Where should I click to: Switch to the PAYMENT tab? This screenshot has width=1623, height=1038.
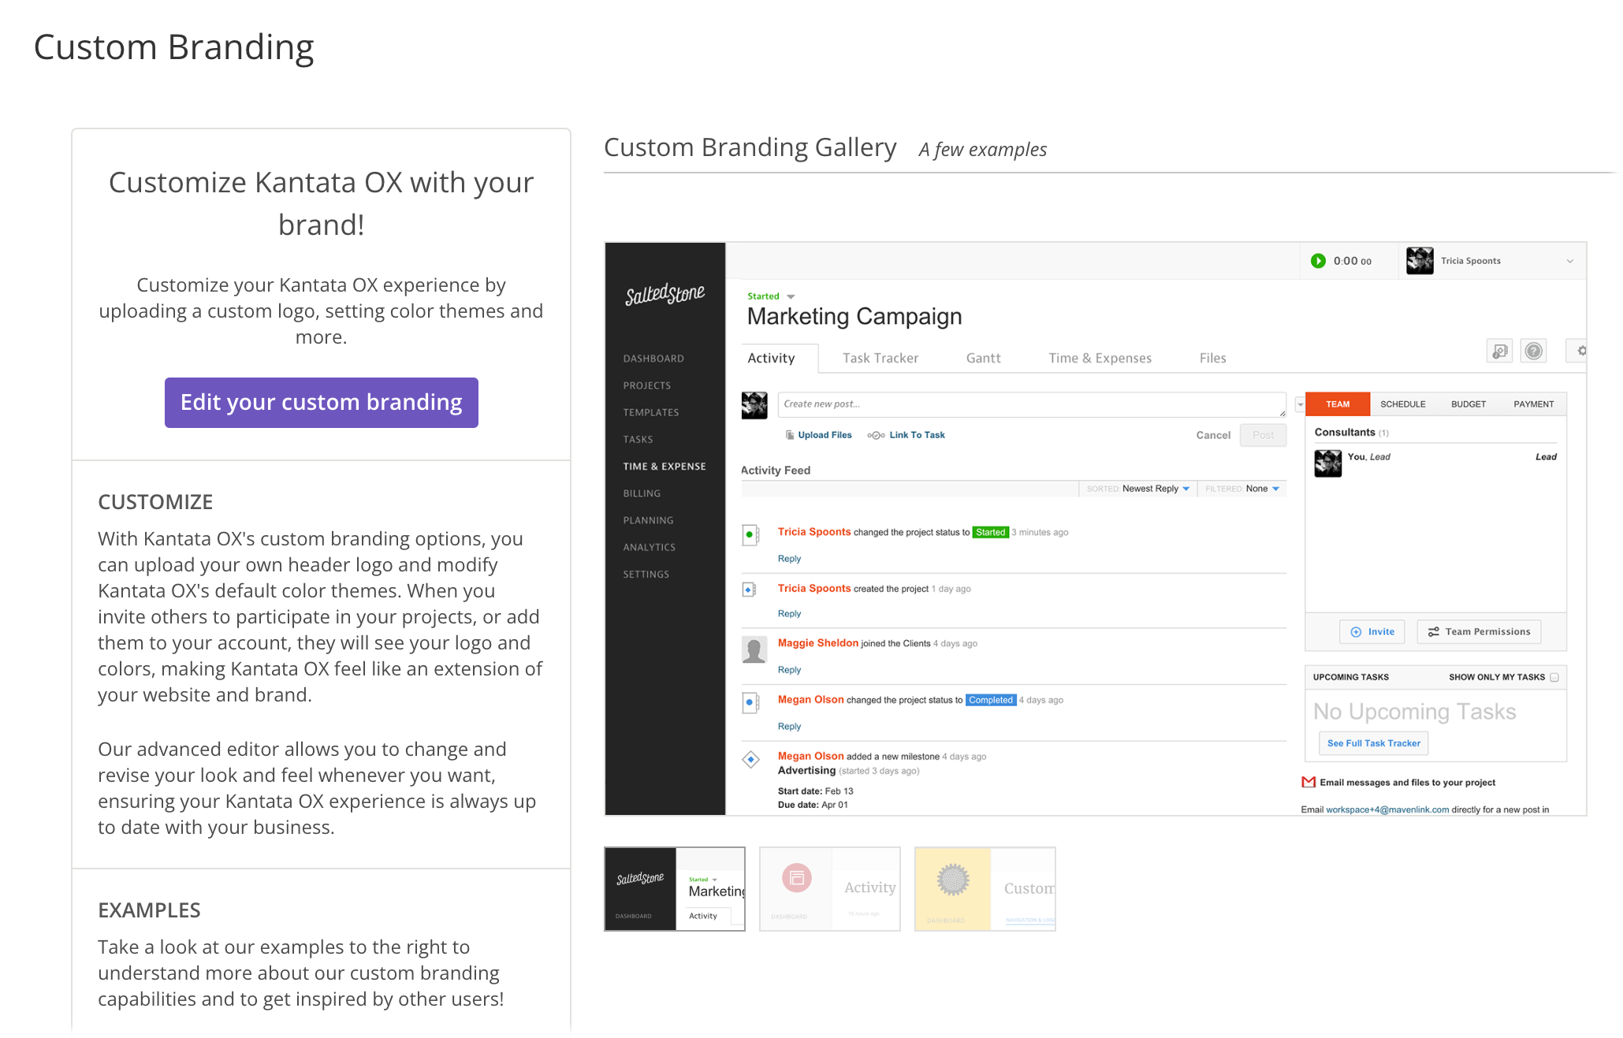(1533, 404)
